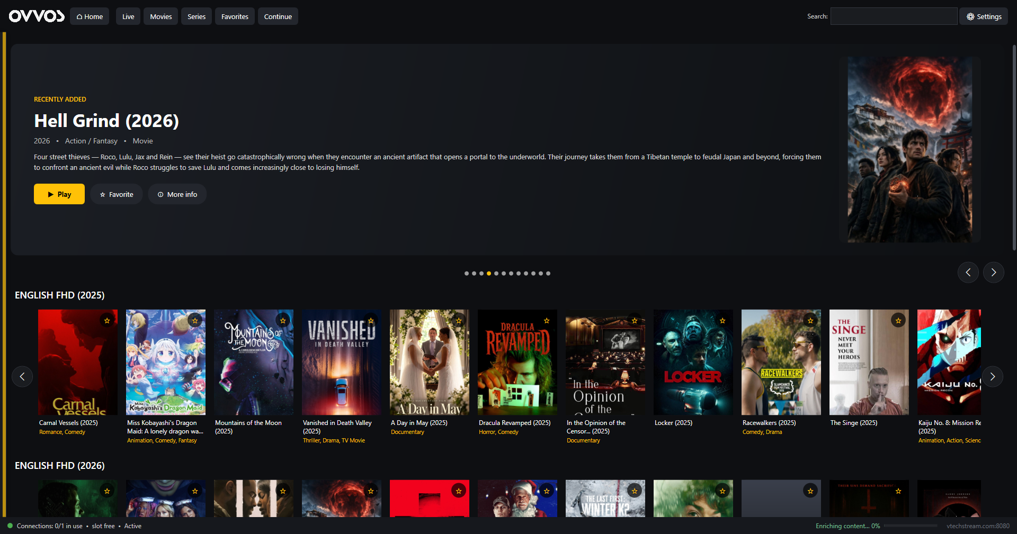
Task: Click the Search input field
Action: [894, 16]
